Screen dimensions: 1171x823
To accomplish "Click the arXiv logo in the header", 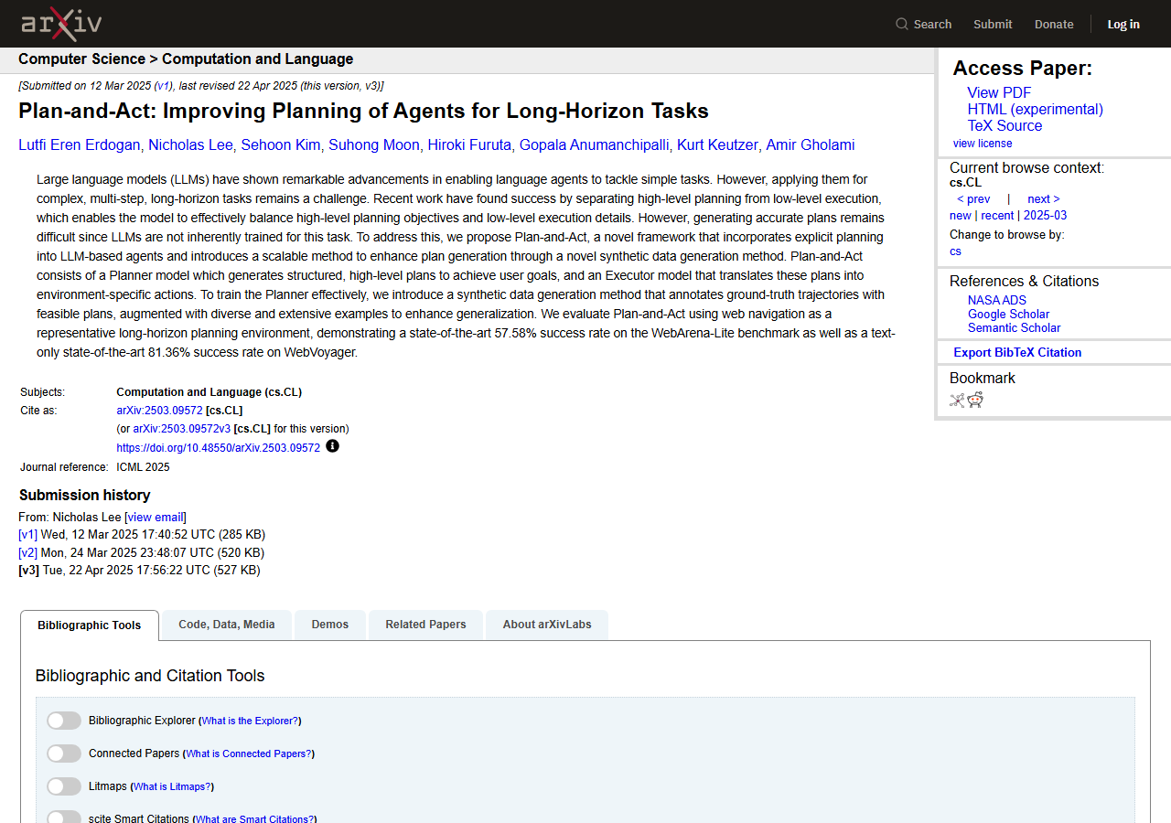I will coord(61,24).
